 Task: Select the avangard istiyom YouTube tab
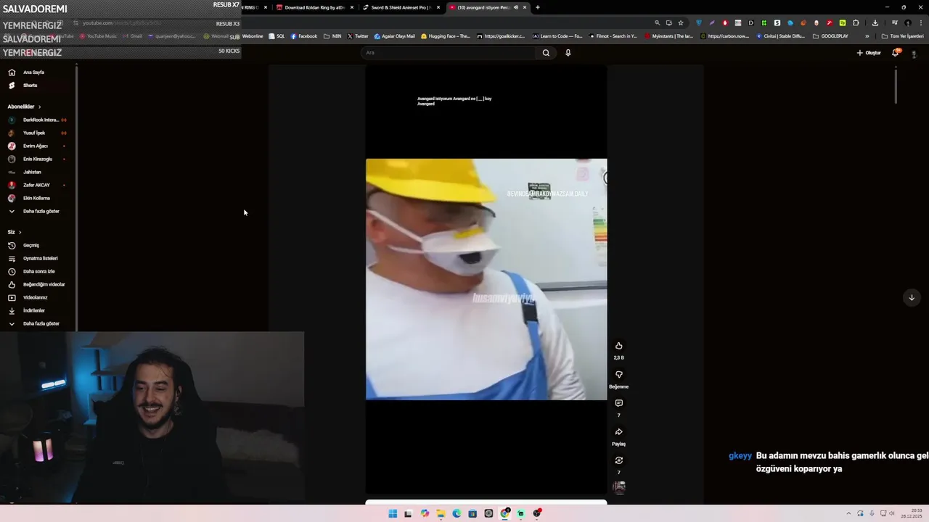[488, 7]
